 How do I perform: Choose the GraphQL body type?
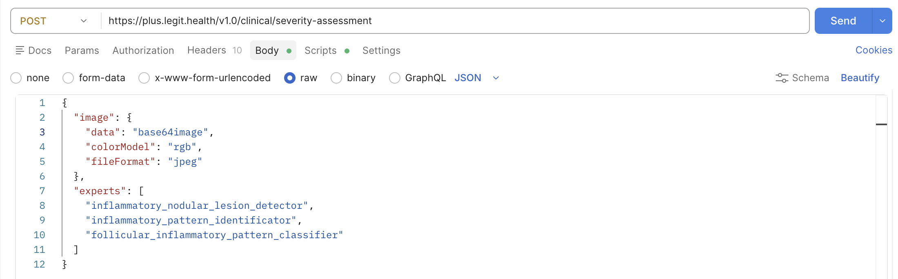coord(395,78)
